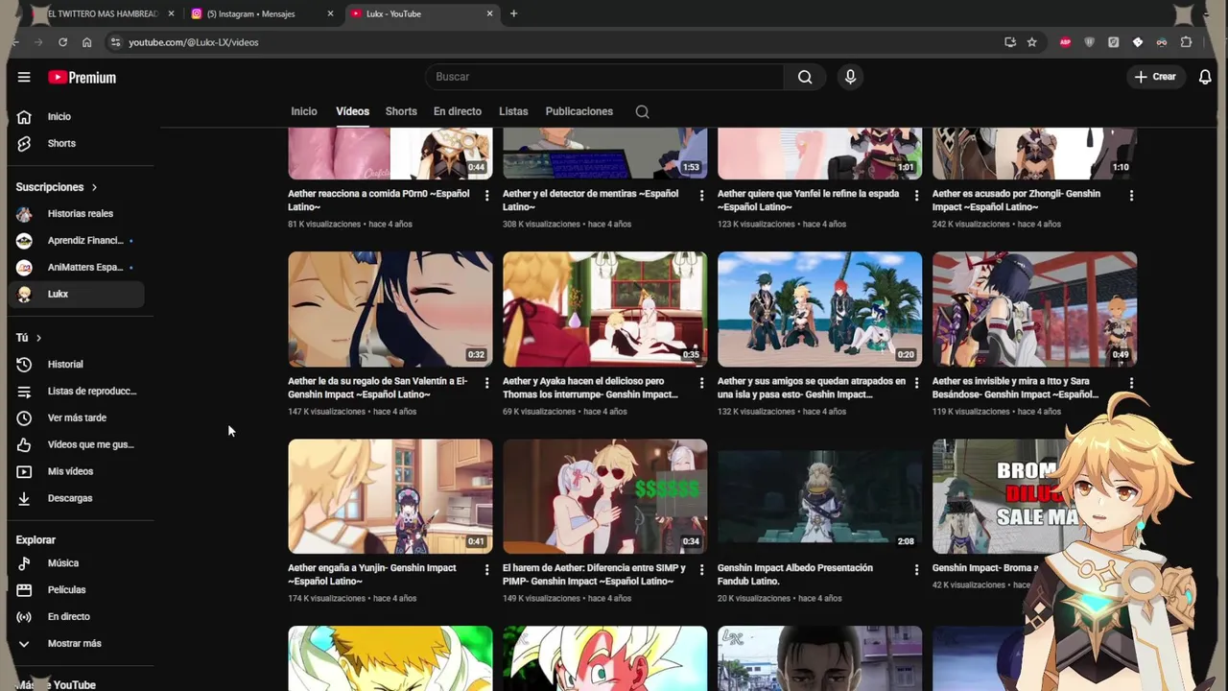Switch to channel Inicio tab
This screenshot has width=1228, height=691.
304,111
